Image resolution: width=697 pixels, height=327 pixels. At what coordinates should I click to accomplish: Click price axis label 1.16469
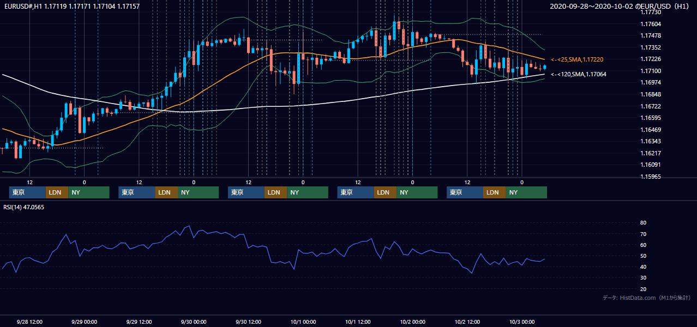[651, 130]
